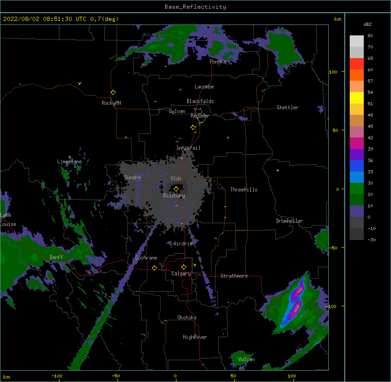Viewport: 391px width, 382px height.
Task: Click the HighRiver city label
Action: click(195, 337)
